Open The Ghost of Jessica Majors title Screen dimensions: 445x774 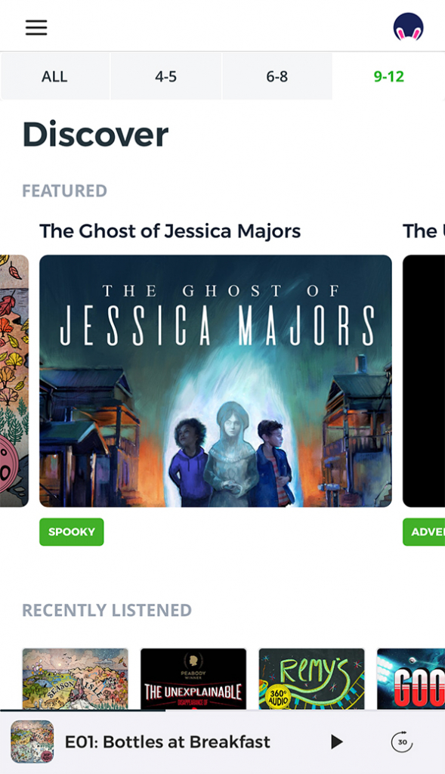(170, 231)
